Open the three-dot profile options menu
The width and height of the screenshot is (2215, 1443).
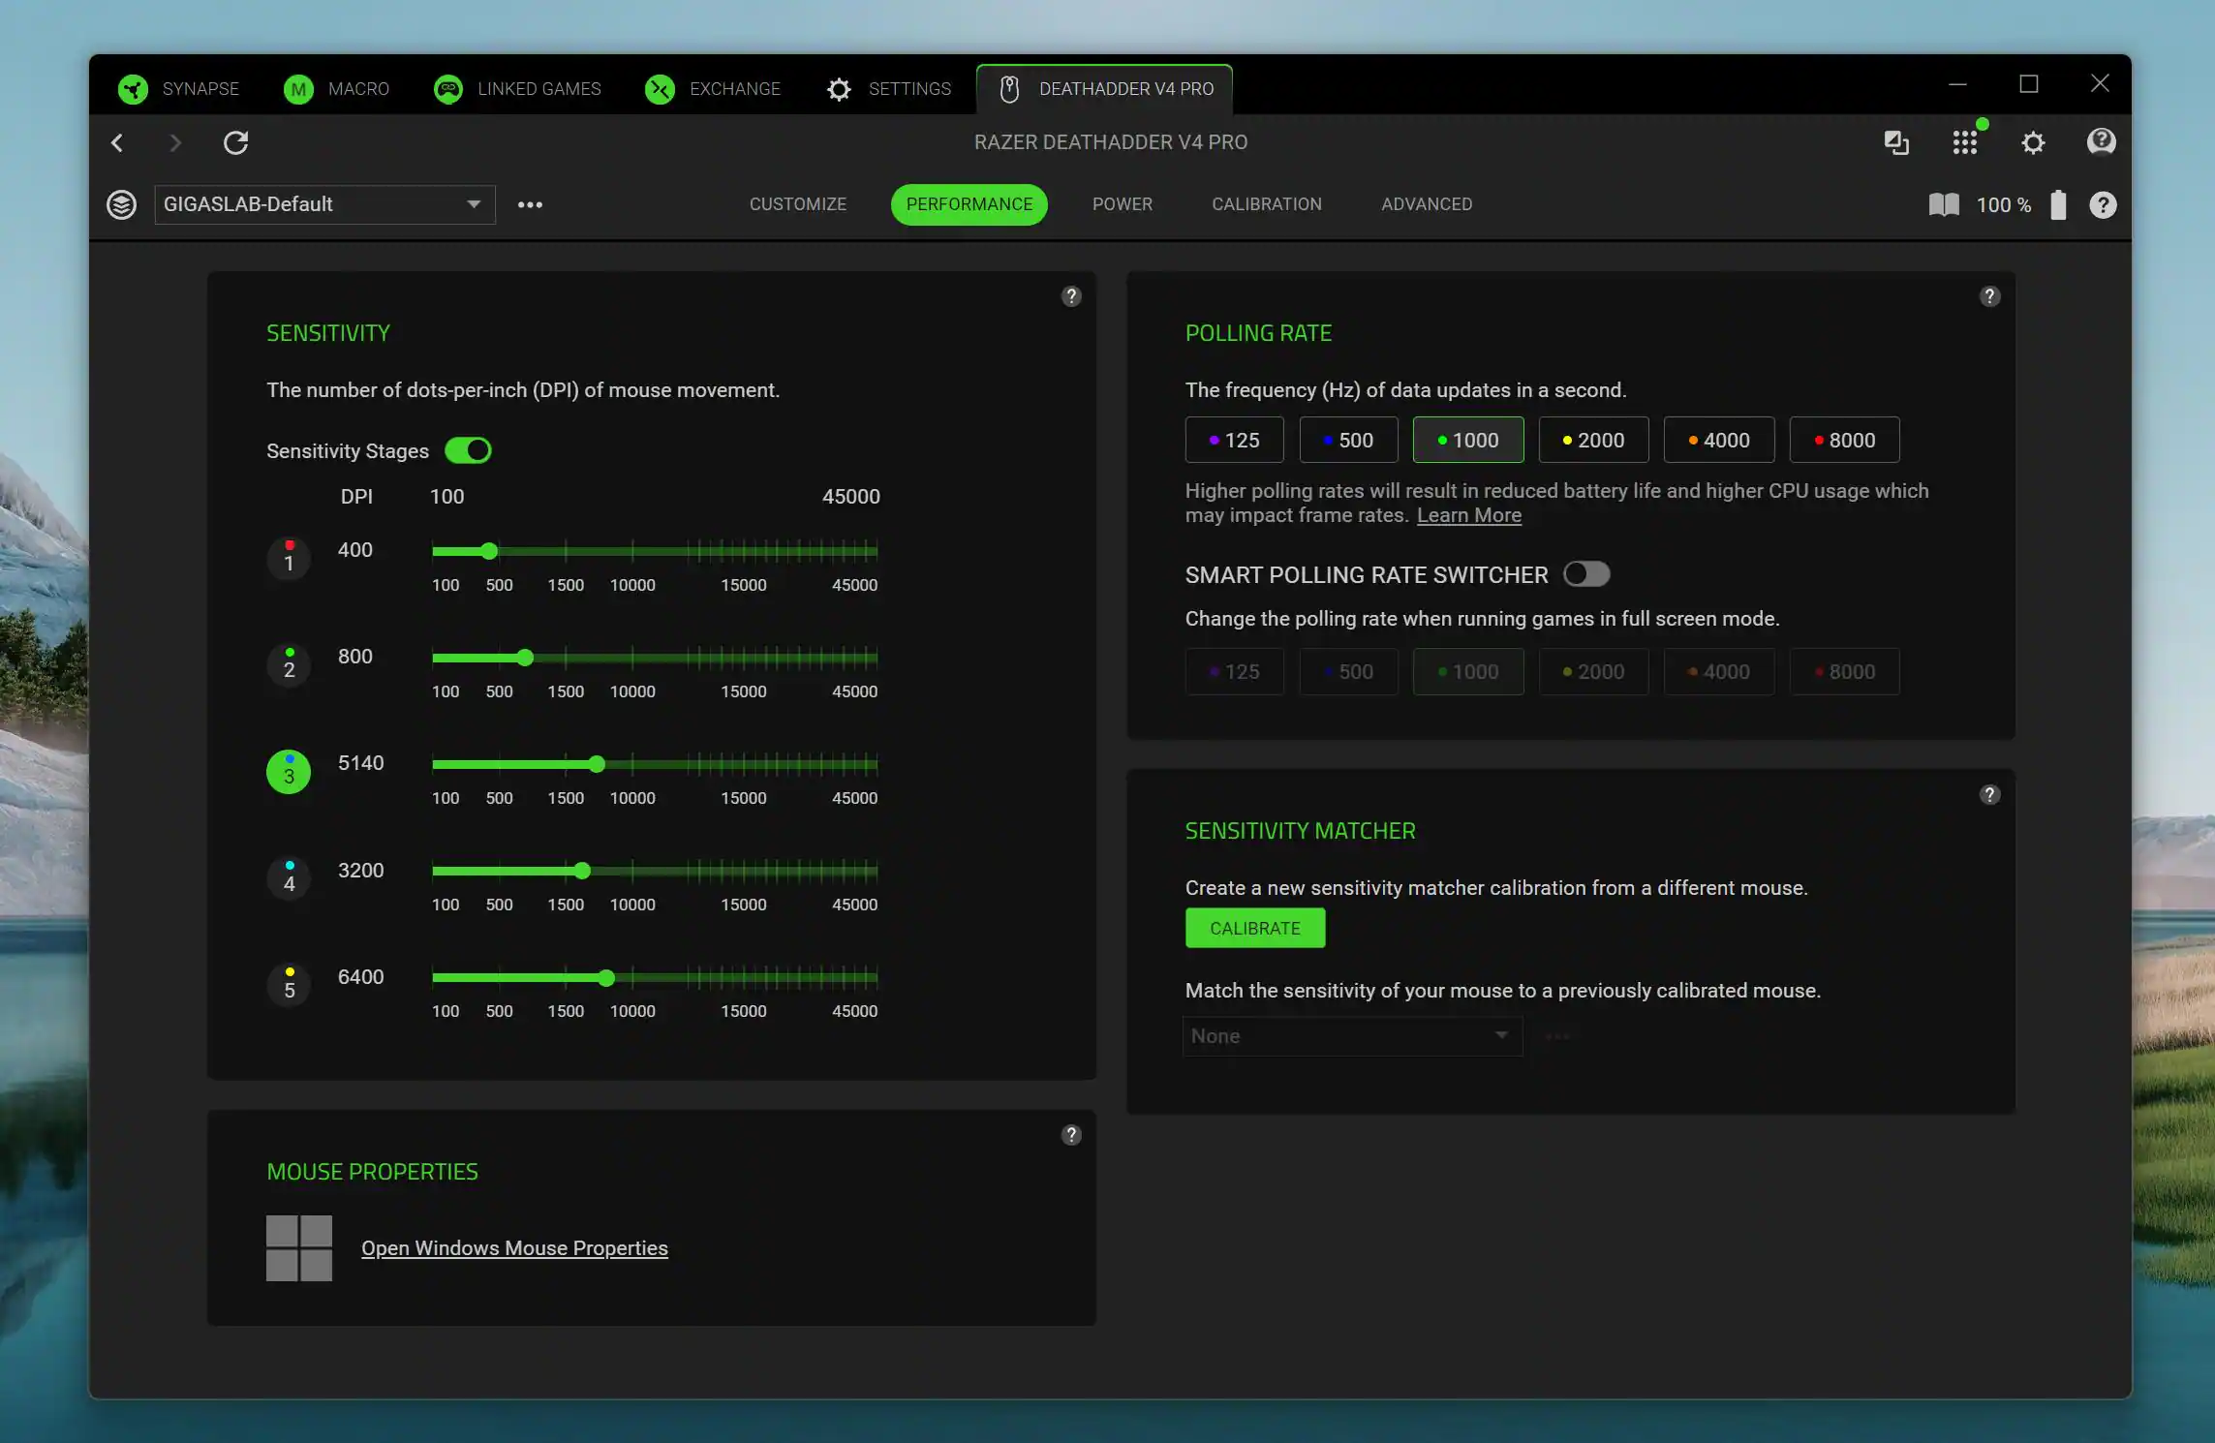pyautogui.click(x=530, y=204)
